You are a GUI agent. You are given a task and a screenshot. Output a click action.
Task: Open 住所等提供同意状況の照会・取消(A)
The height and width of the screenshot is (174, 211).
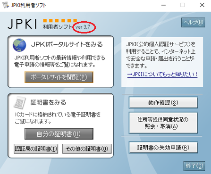click(163, 123)
